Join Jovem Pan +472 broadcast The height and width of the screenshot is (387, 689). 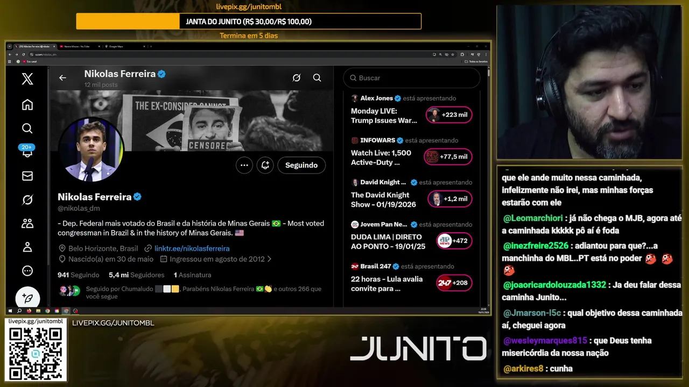point(454,241)
